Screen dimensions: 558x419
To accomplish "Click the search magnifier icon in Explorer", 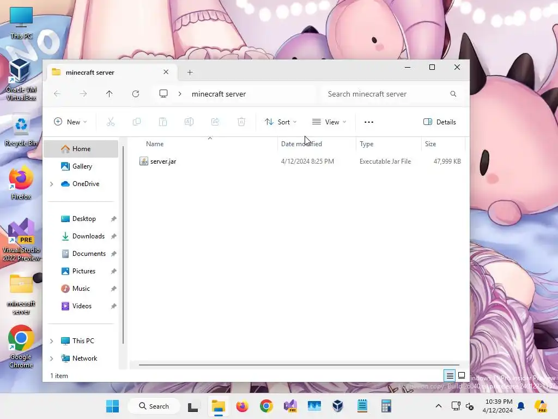I will pyautogui.click(x=453, y=94).
